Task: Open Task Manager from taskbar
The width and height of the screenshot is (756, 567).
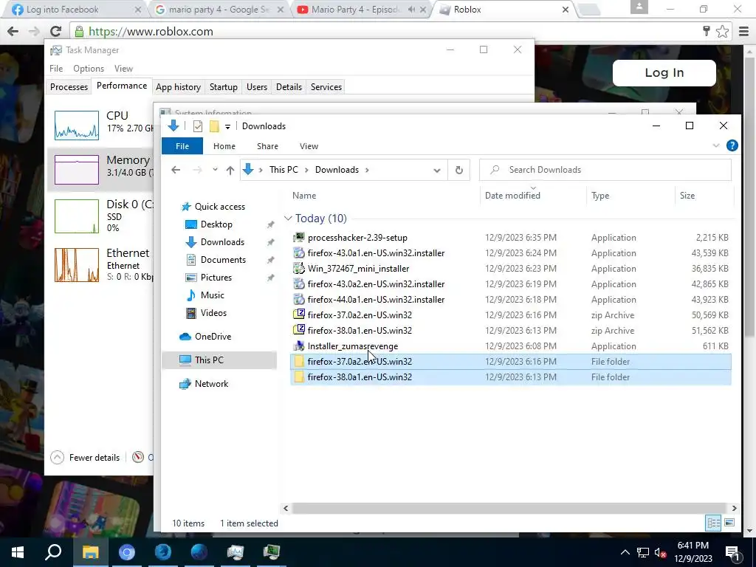Action: point(236,552)
